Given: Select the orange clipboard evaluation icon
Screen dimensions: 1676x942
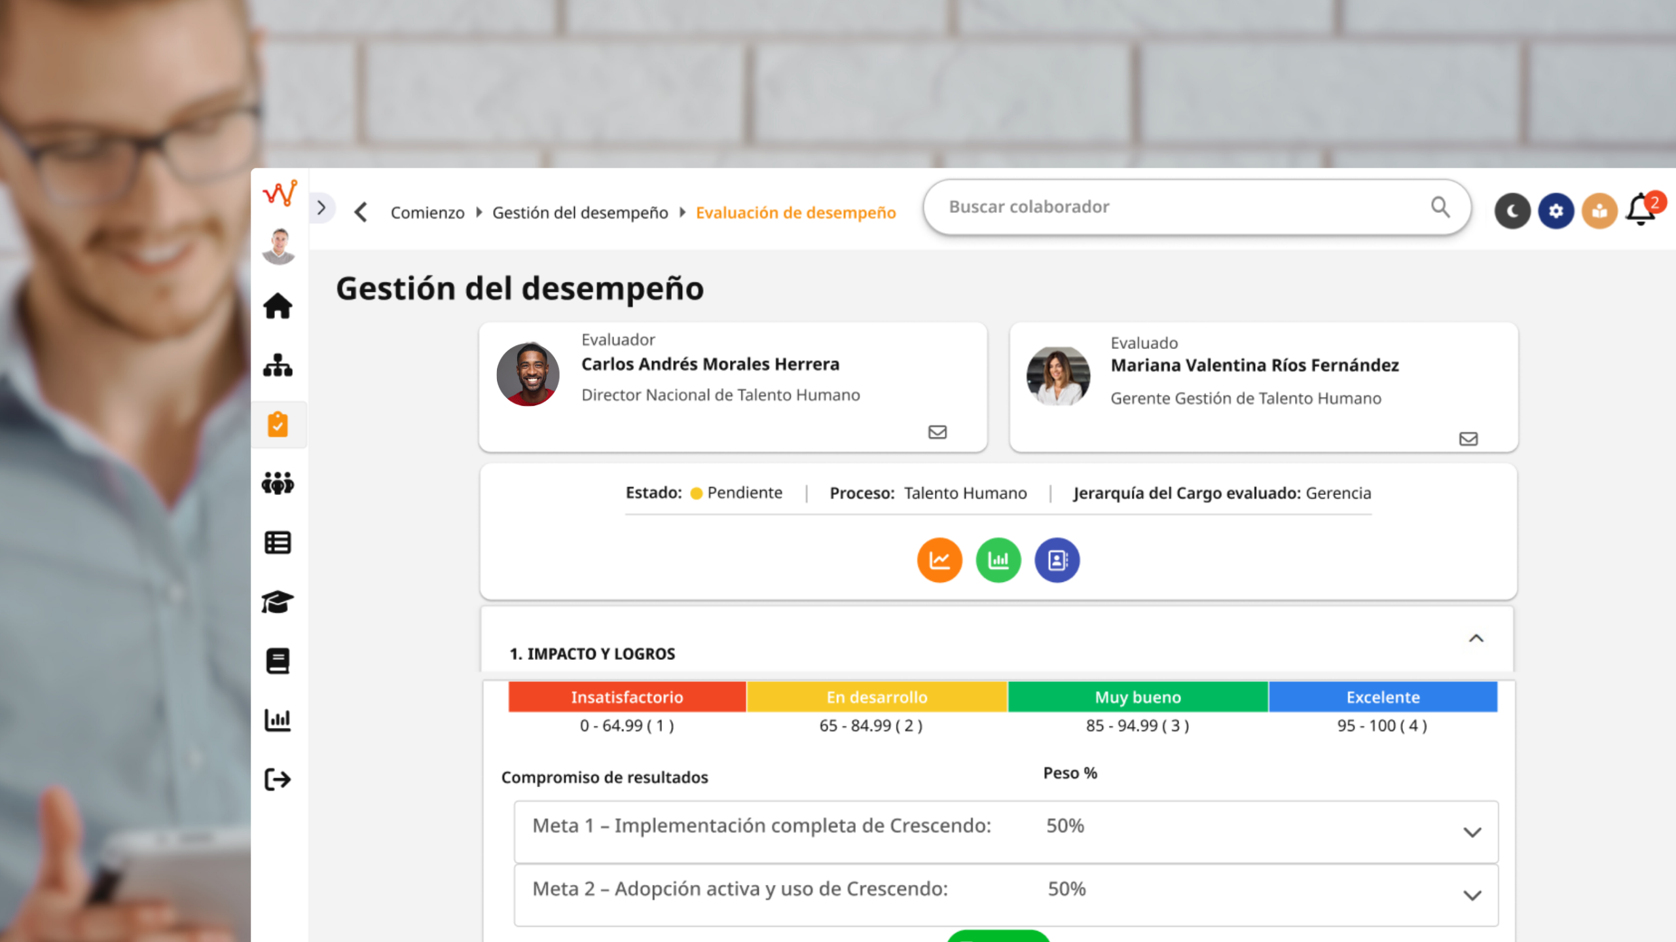Looking at the screenshot, I should click(278, 425).
